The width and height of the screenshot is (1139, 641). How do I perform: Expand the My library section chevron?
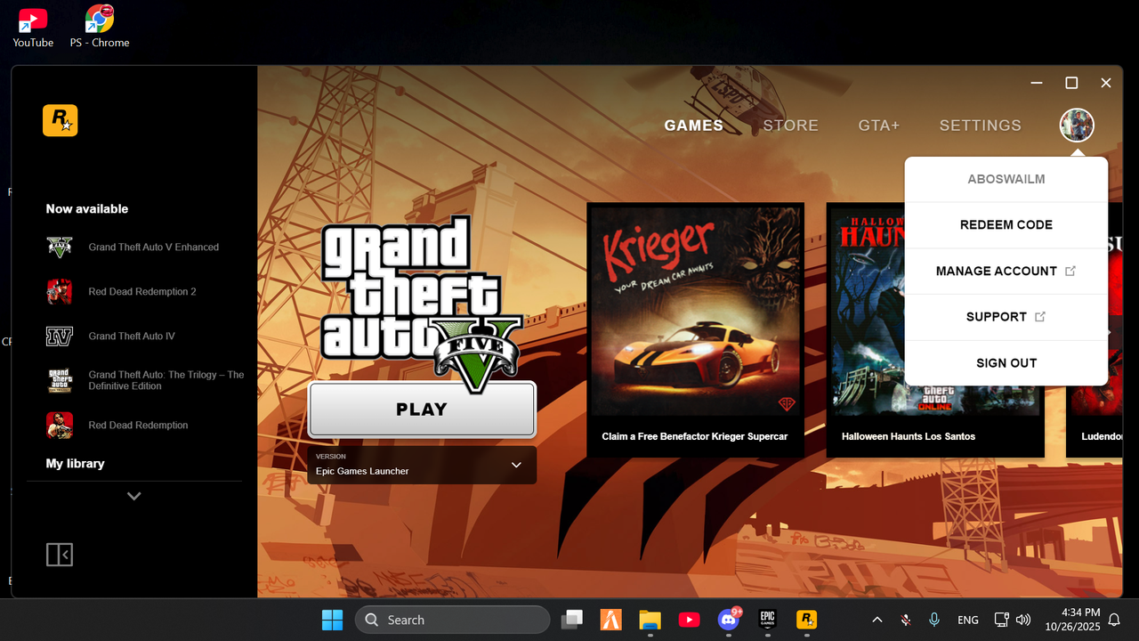(133, 496)
